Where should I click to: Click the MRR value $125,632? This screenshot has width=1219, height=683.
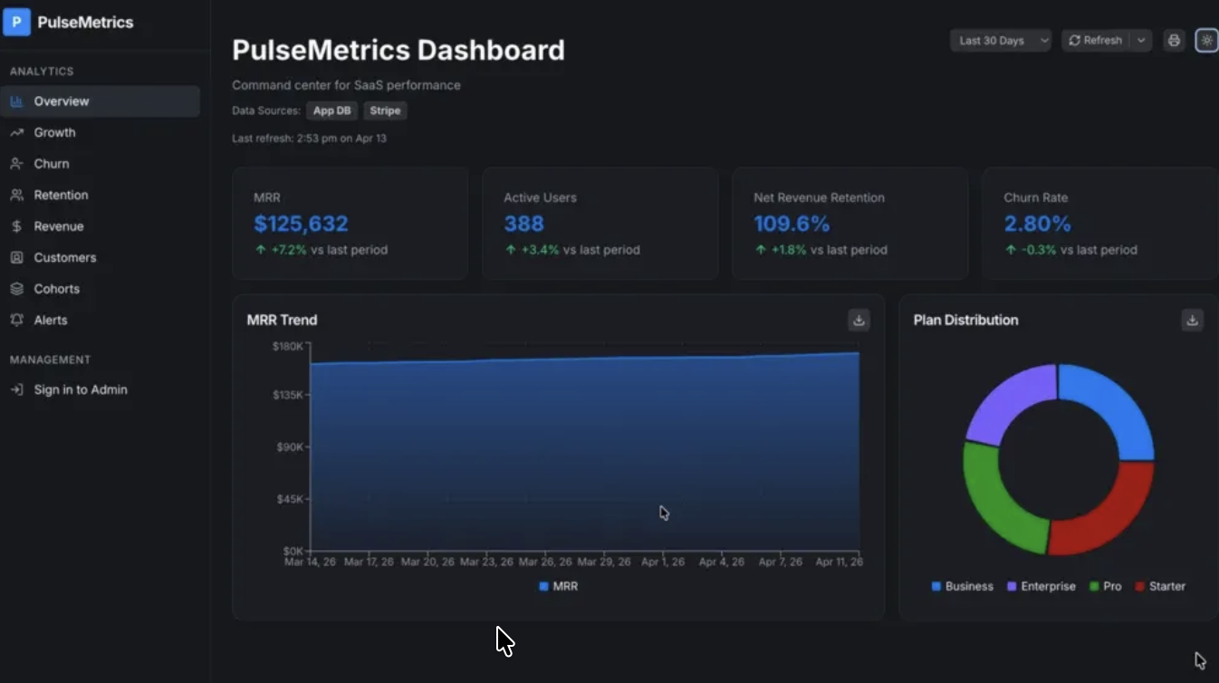point(301,224)
